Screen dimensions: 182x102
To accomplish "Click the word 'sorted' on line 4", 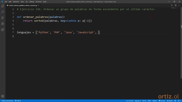I will 39,21.
